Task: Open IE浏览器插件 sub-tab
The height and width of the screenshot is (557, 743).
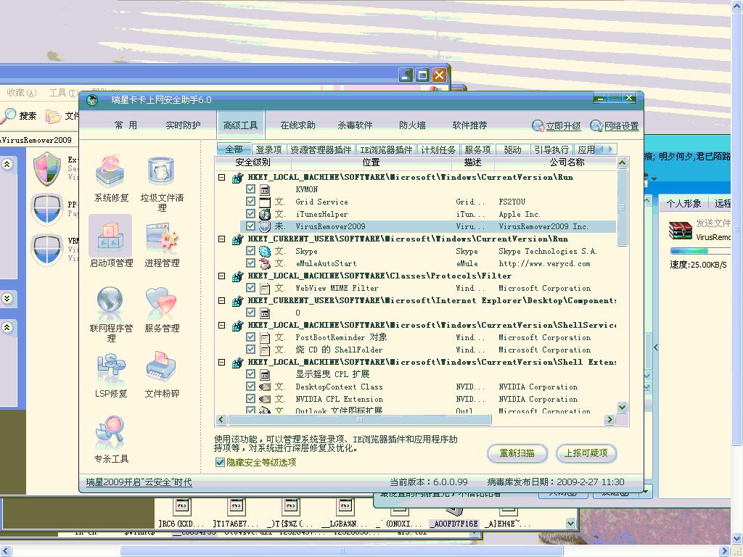Action: pyautogui.click(x=386, y=149)
